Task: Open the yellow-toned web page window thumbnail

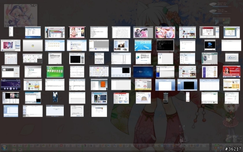Action: (x=232, y=85)
